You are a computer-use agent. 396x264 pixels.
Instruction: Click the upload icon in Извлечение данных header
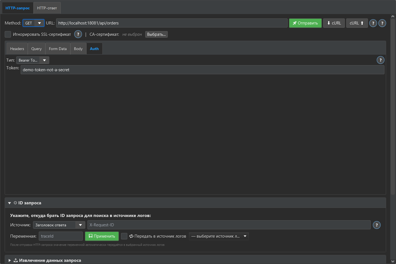tap(16, 260)
